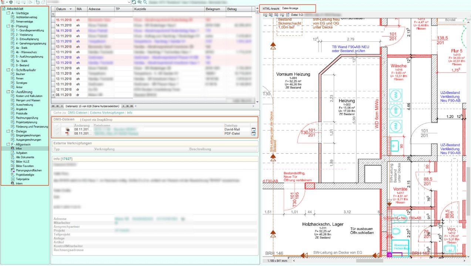Open the dropdown arrow of the top combo box

coord(128,2)
